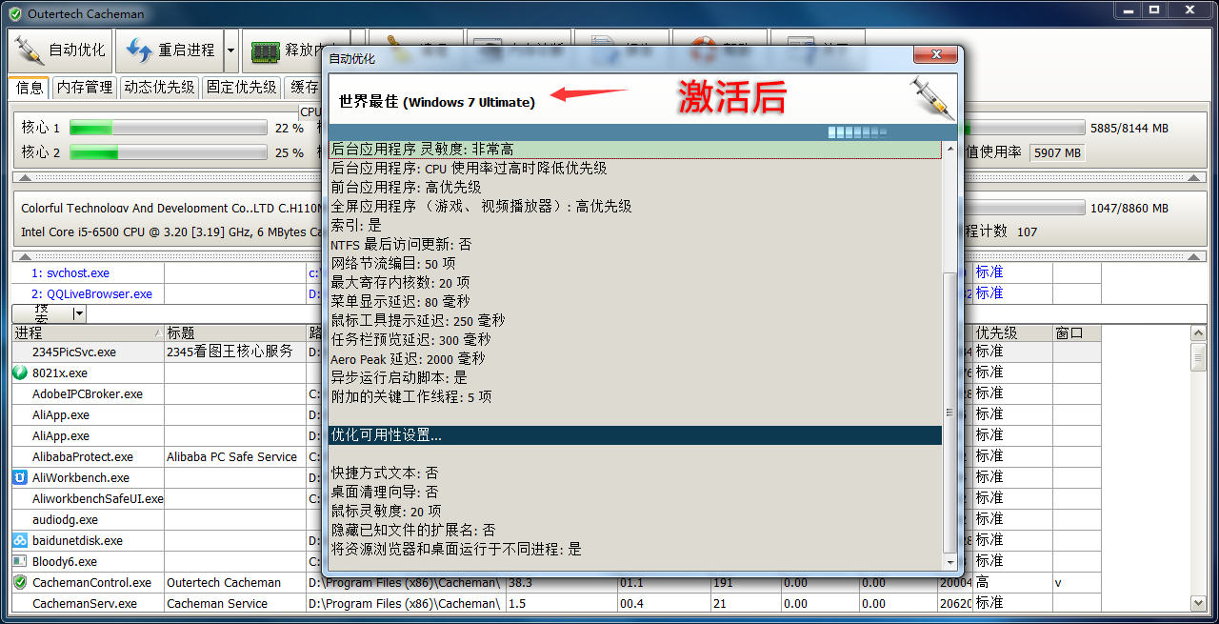Click the 自动优化 syringe toolbar icon

pyautogui.click(x=29, y=51)
